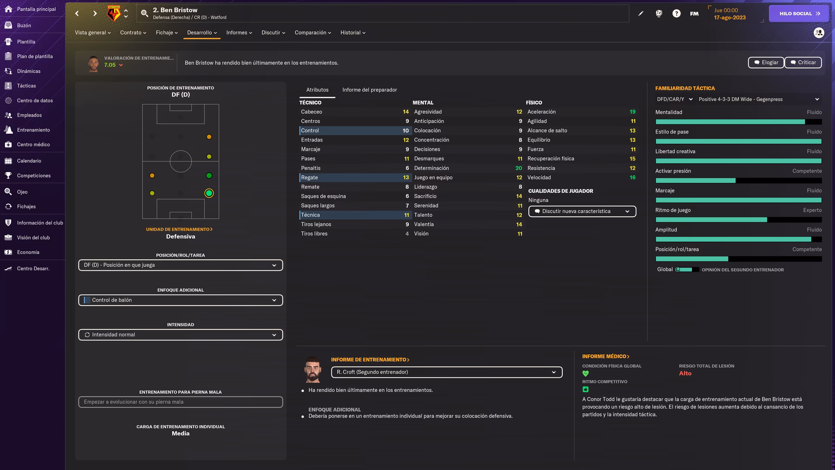
Task: Open the HILO SOCIAL panel
Action: [798, 13]
